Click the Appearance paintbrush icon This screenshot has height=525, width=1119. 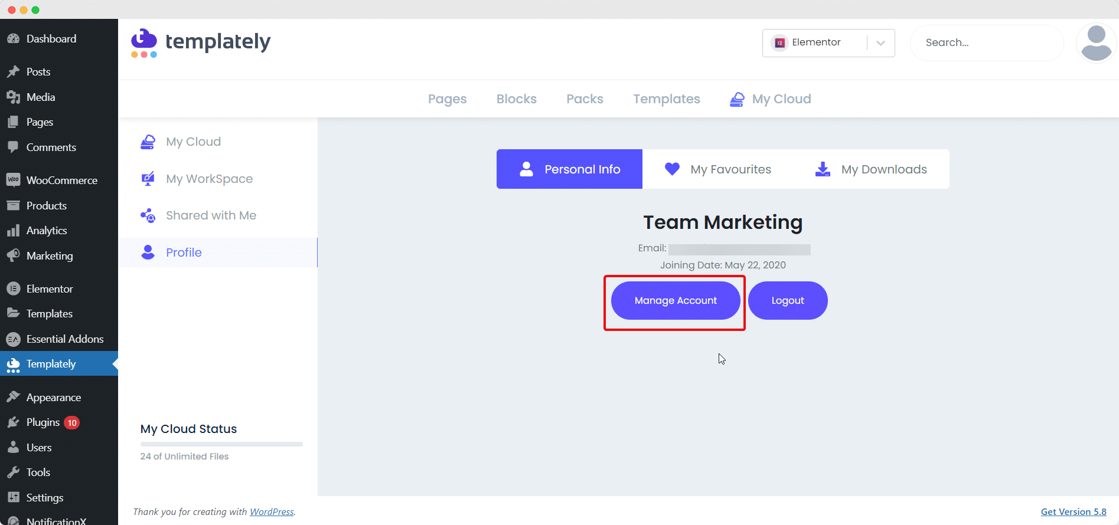tap(13, 397)
